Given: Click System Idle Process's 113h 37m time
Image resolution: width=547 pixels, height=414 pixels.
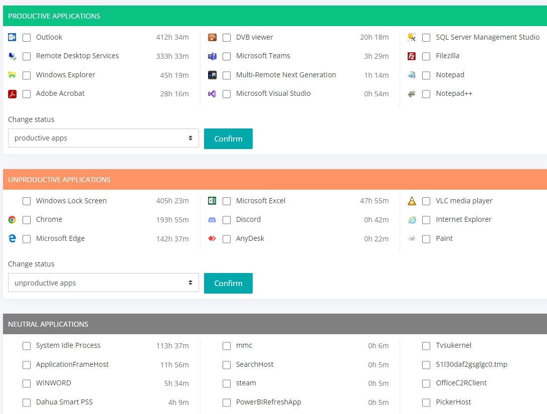Looking at the screenshot, I should 172,346.
